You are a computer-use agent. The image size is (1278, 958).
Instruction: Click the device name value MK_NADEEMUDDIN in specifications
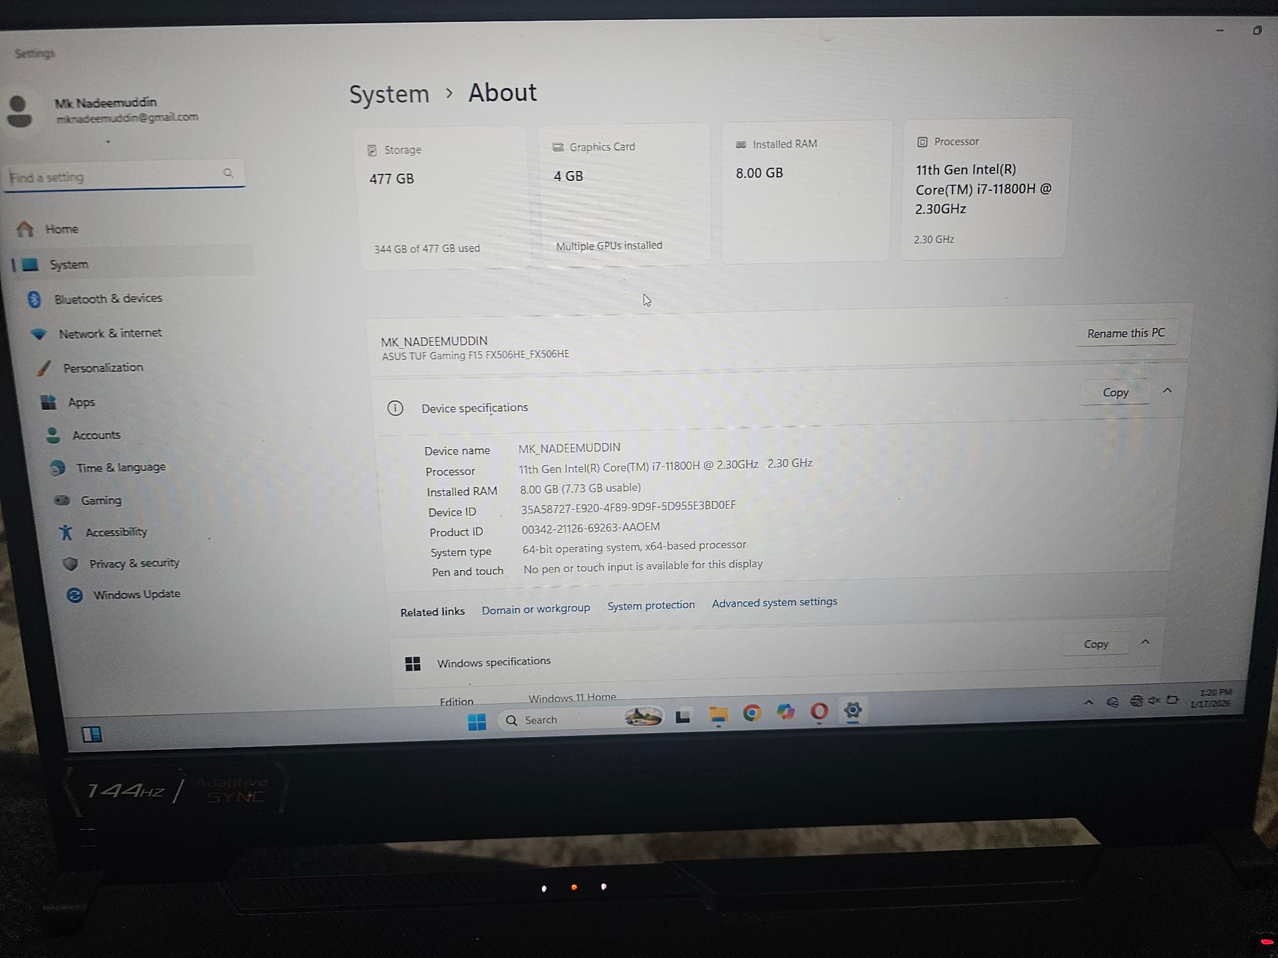coord(569,448)
